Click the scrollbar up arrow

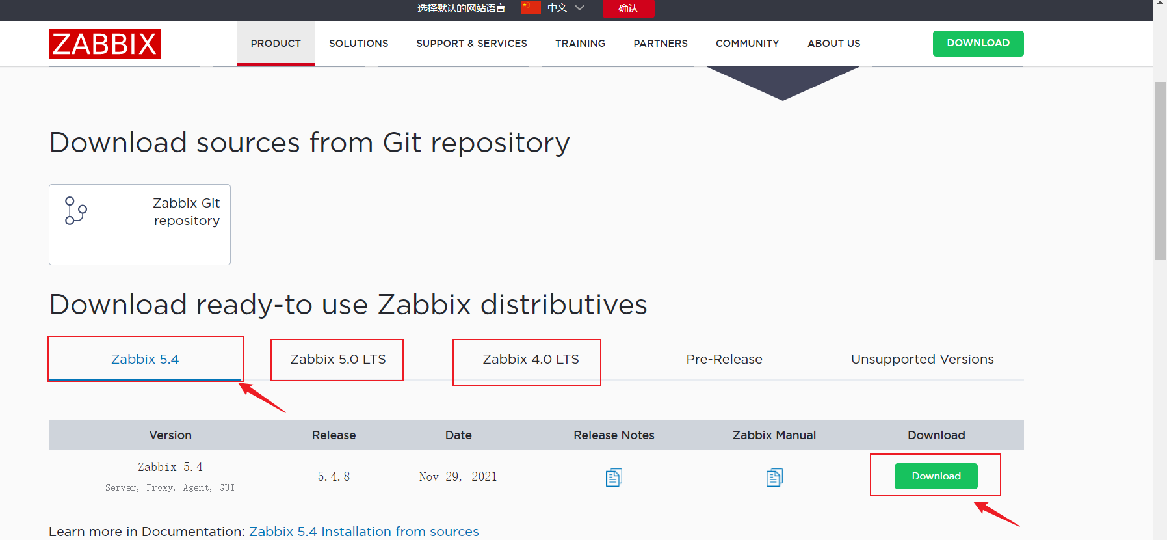(1160, 4)
